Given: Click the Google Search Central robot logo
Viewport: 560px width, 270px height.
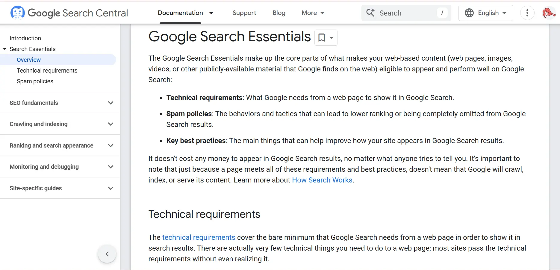Looking at the screenshot, I should [17, 13].
